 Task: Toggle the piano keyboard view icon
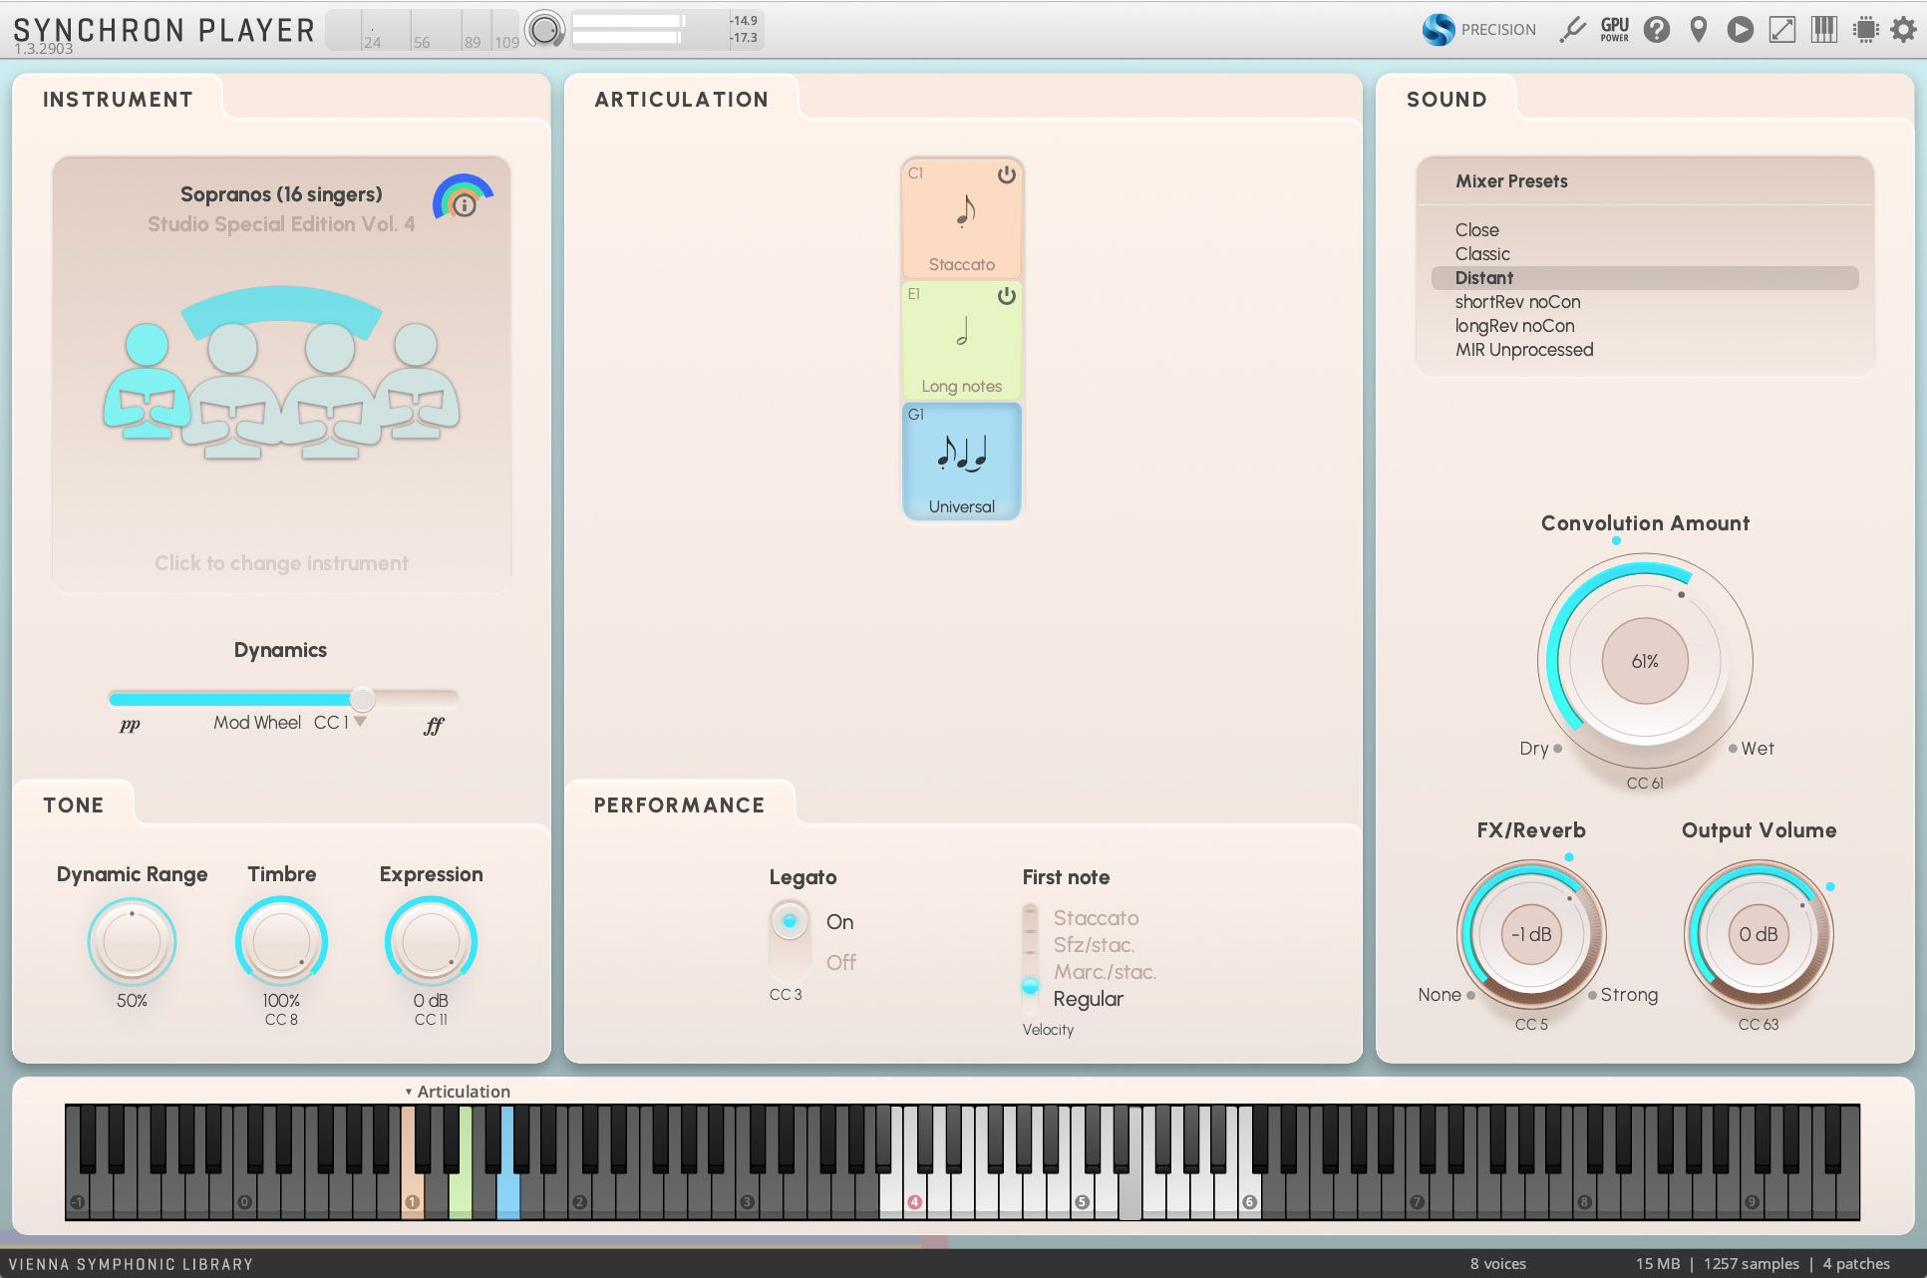click(1824, 30)
